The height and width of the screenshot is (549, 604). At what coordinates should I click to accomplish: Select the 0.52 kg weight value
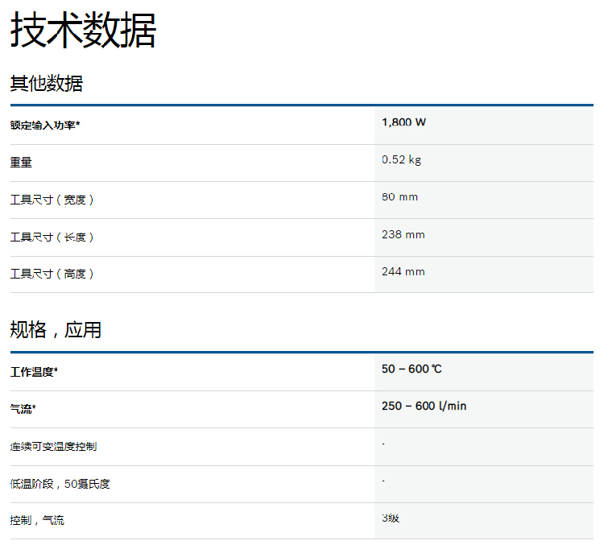pyautogui.click(x=401, y=159)
